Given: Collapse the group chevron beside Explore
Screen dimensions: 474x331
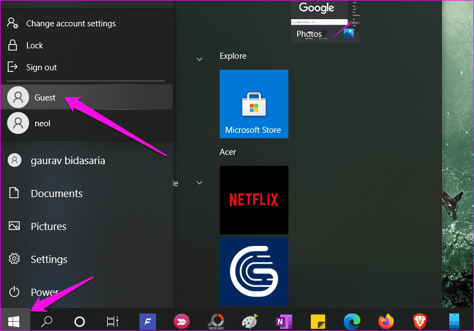Looking at the screenshot, I should pos(199,59).
